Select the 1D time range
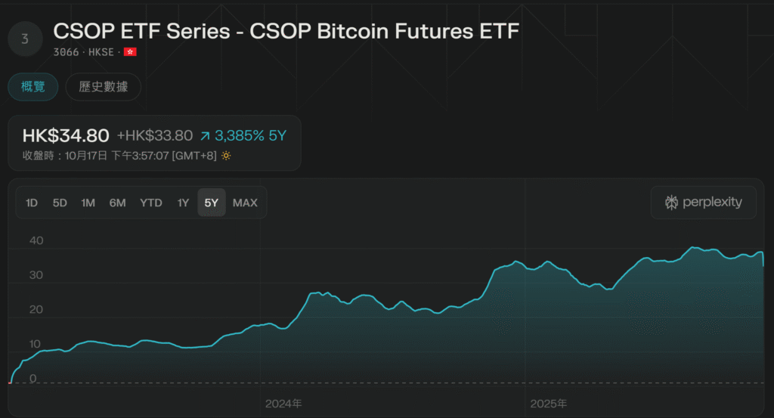Image resolution: width=774 pixels, height=418 pixels. 32,203
